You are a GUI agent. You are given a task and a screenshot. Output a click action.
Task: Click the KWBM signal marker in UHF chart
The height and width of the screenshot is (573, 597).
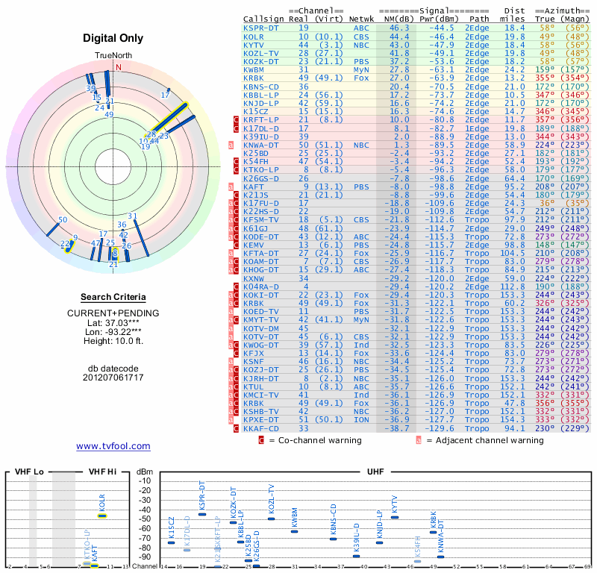tap(294, 531)
